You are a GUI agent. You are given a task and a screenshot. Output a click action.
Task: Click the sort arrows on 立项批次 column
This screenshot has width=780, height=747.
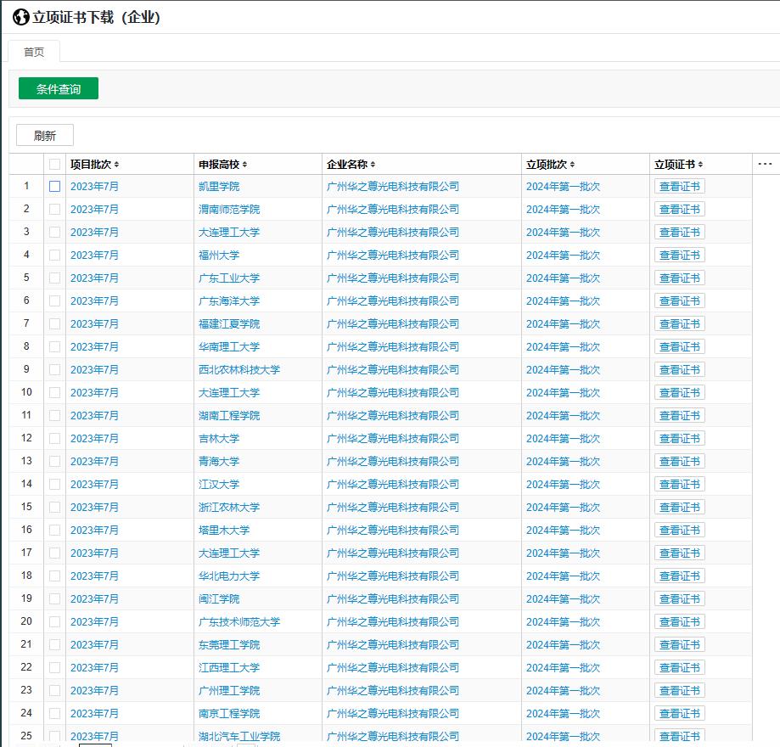coord(572,165)
